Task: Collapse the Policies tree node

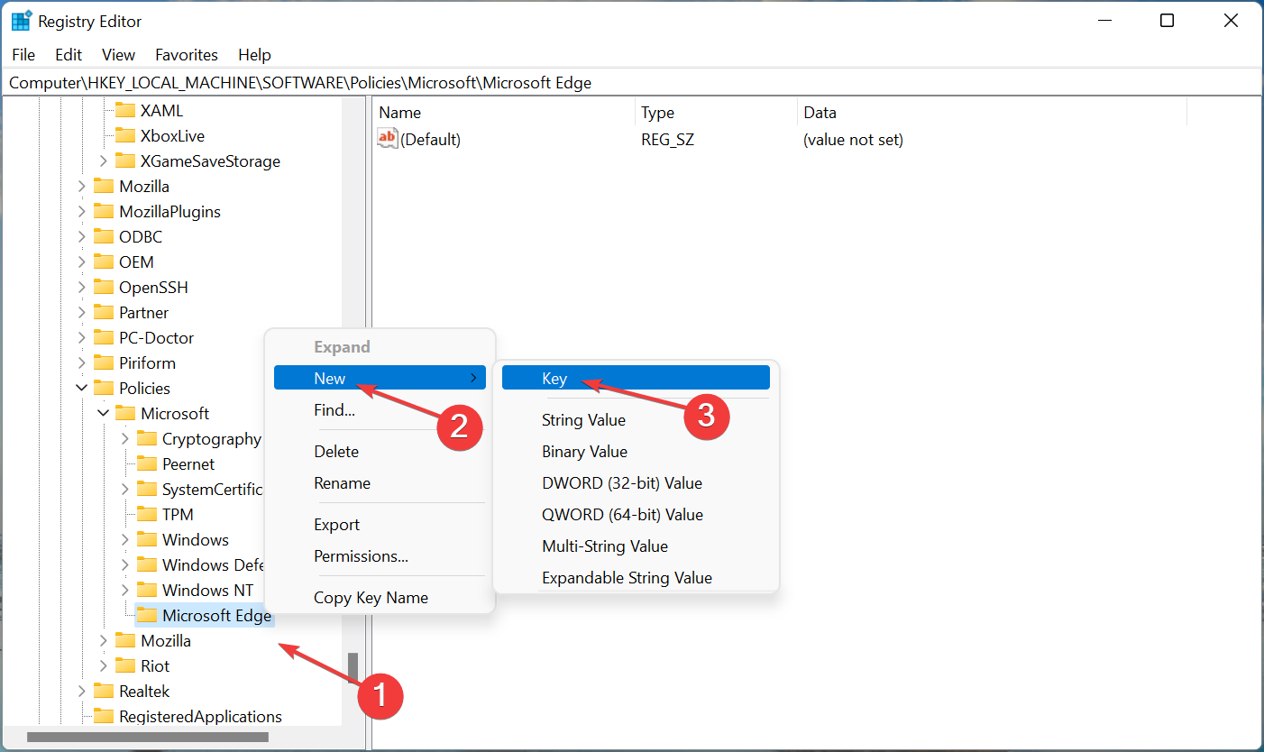Action: [x=82, y=388]
